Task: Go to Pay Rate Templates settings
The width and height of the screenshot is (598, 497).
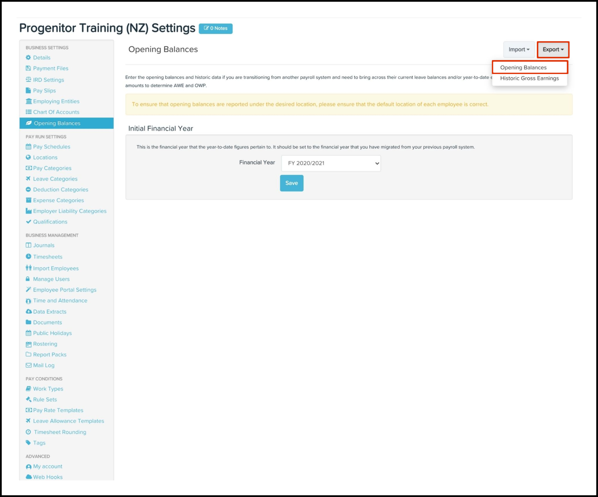Action: tap(58, 410)
